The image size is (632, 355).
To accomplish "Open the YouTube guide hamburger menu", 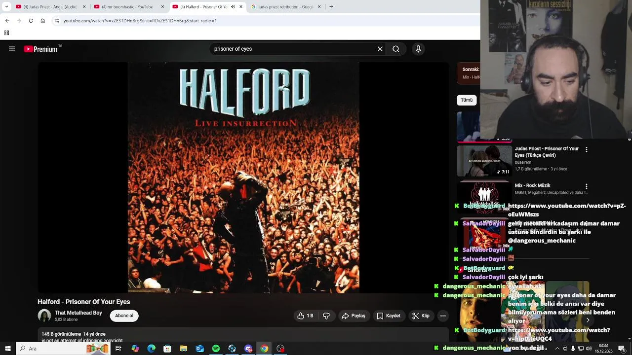I will coord(12,49).
